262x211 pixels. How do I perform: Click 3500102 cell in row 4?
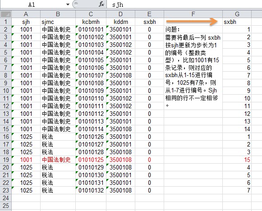tap(120, 45)
